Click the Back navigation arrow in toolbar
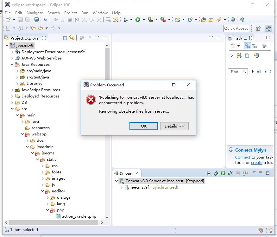Screen dimensions: 277x237 pyautogui.click(x=41, y=28)
